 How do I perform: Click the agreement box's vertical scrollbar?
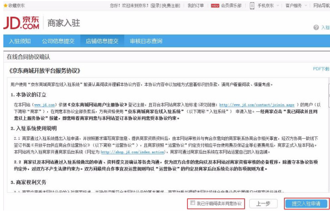click(329, 135)
